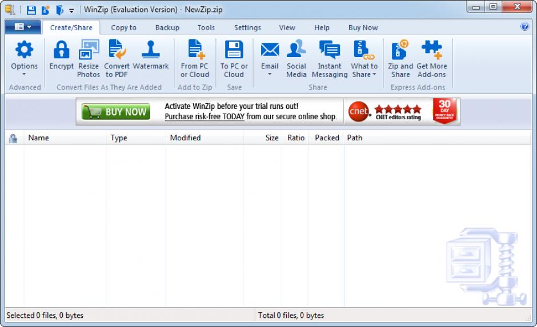This screenshot has height=327, width=537.
Task: Open the Help tab
Action: [x=322, y=28]
